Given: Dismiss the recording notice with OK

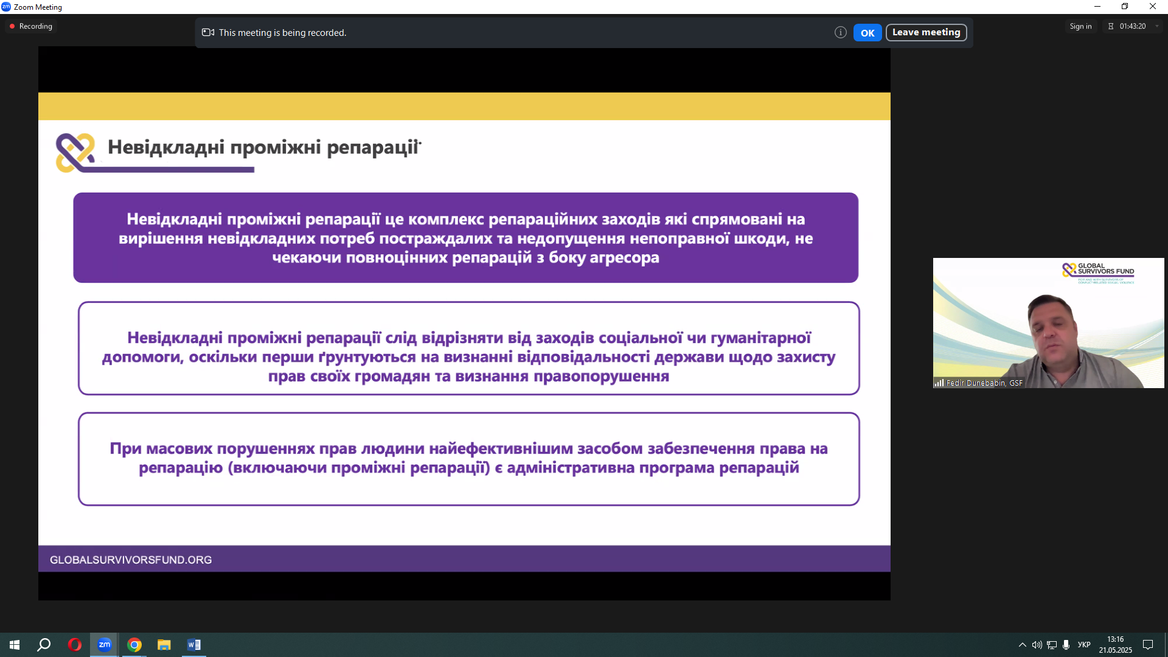Looking at the screenshot, I should pos(867,32).
